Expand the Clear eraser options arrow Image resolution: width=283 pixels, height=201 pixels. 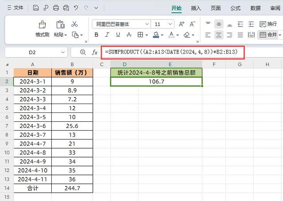click(x=193, y=35)
